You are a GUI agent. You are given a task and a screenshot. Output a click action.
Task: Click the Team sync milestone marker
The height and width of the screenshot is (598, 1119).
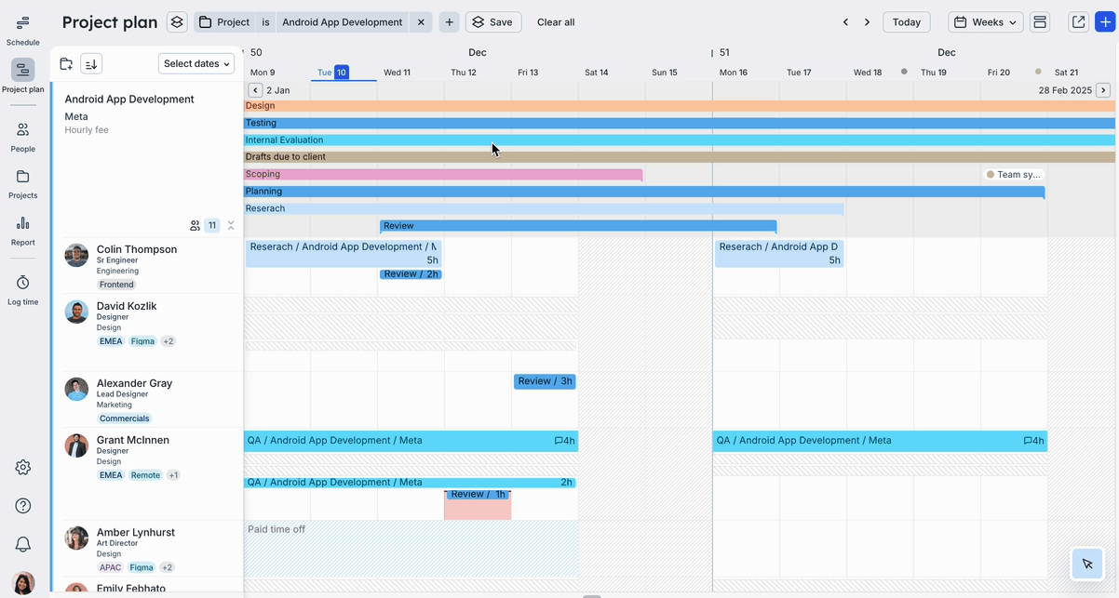(1013, 174)
